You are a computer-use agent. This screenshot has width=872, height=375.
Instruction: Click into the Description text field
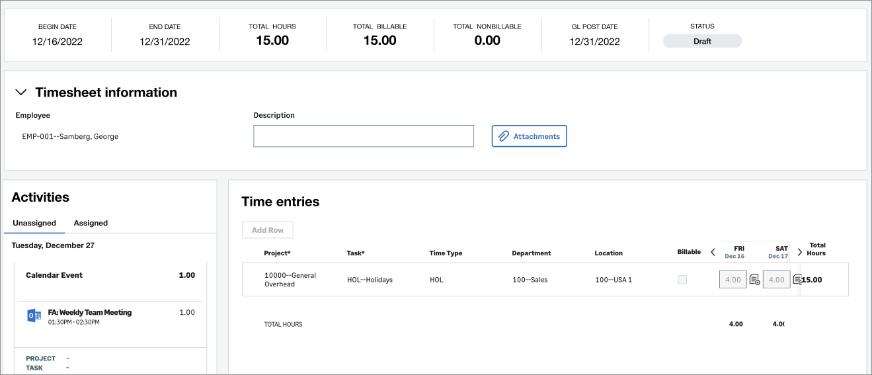coord(364,136)
